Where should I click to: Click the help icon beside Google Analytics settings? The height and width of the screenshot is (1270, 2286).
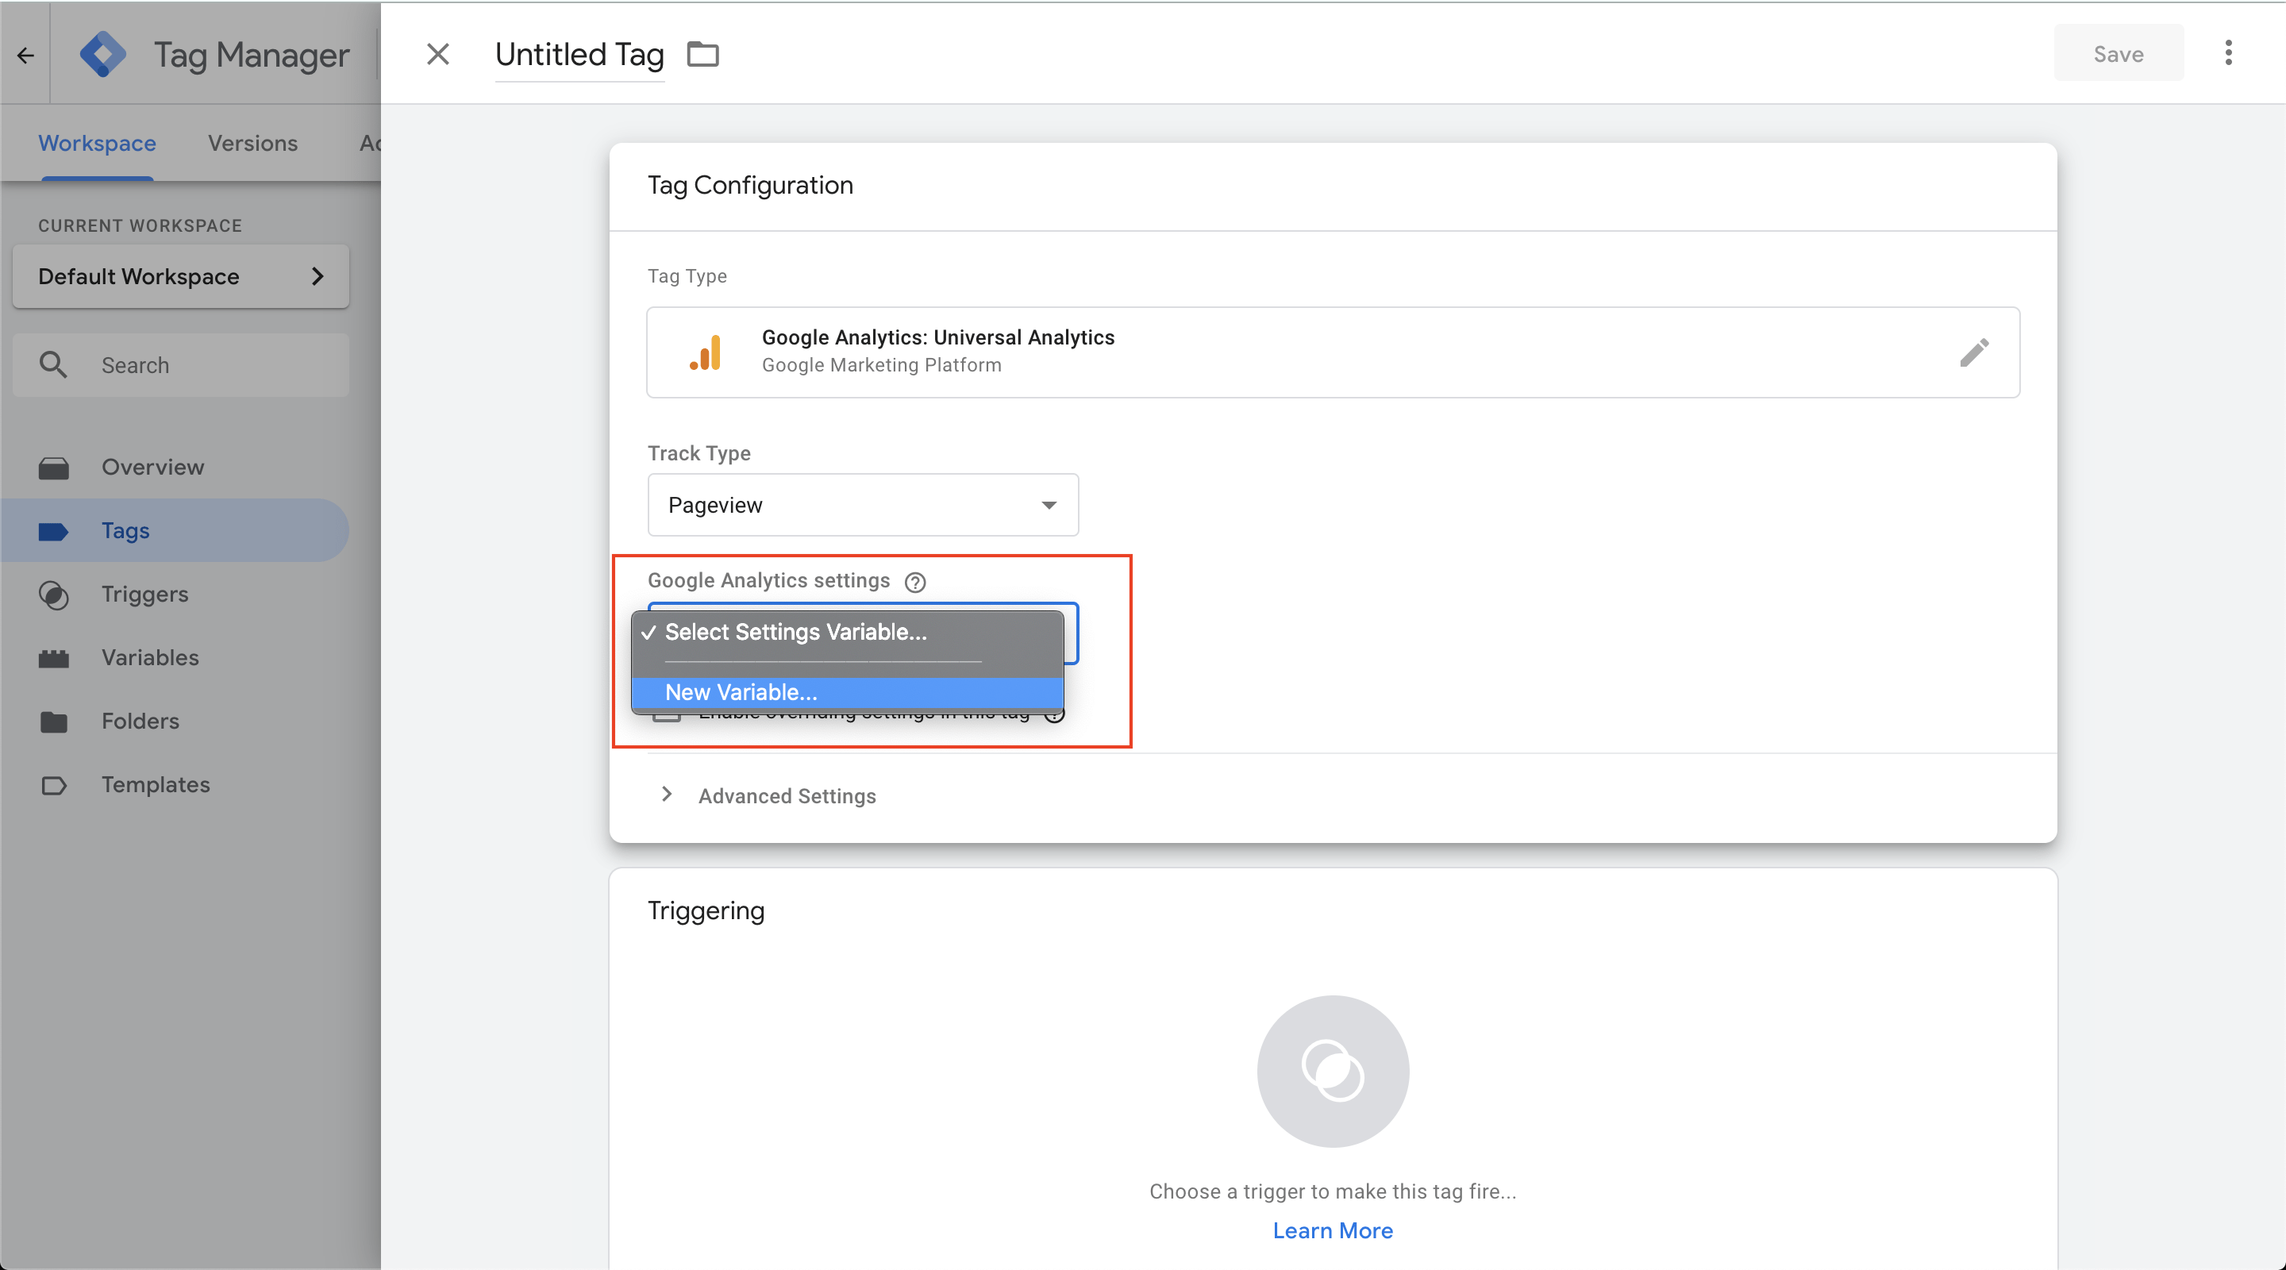coord(915,582)
